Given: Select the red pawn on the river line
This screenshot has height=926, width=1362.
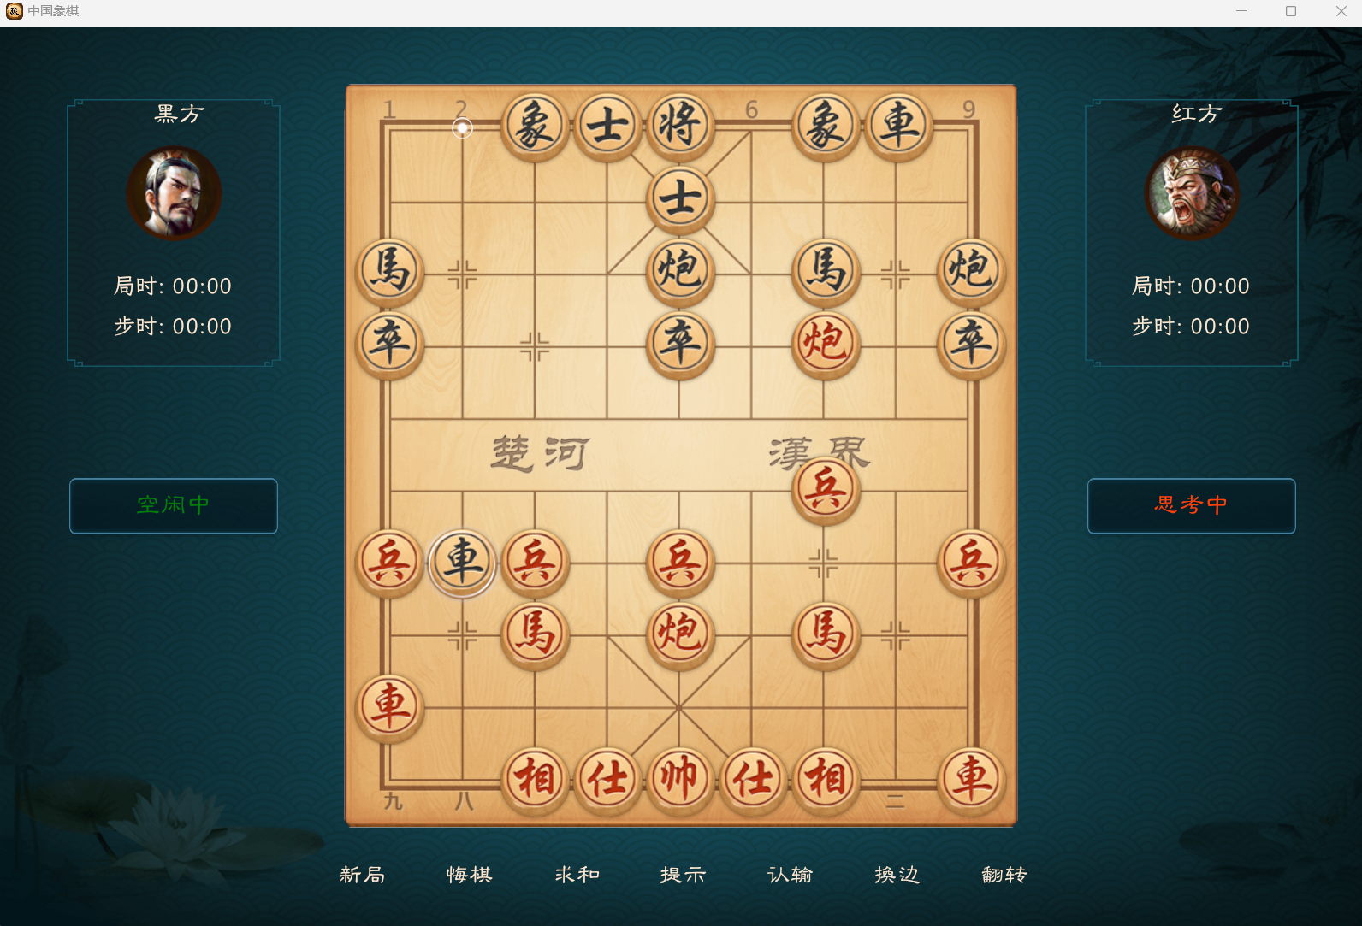Looking at the screenshot, I should click(825, 489).
